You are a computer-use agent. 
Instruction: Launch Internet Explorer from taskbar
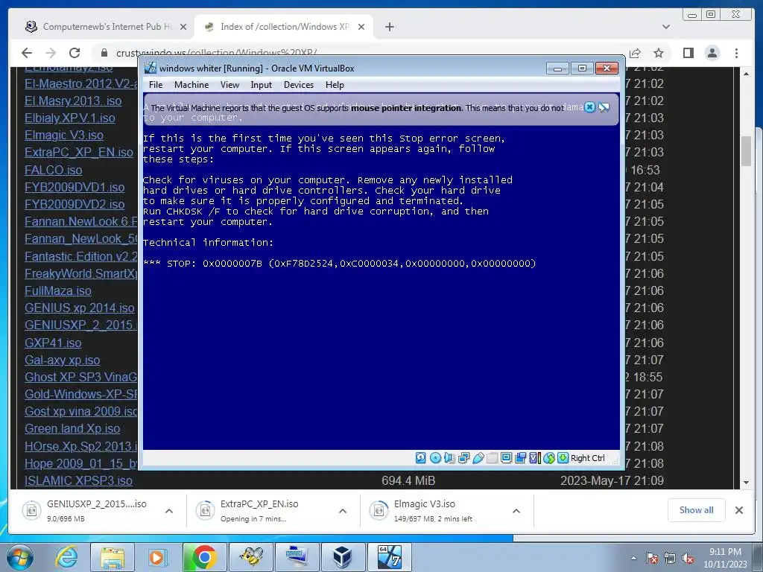(x=66, y=557)
